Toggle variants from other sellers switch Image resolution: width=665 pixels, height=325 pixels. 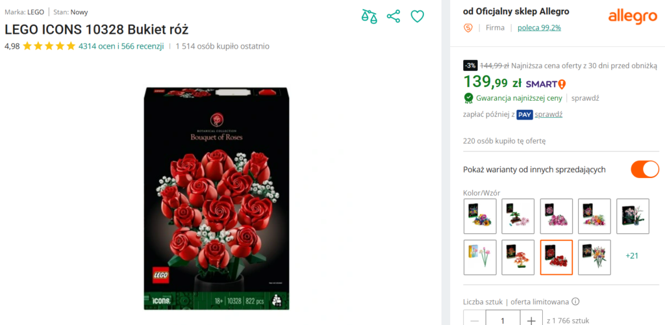(645, 169)
